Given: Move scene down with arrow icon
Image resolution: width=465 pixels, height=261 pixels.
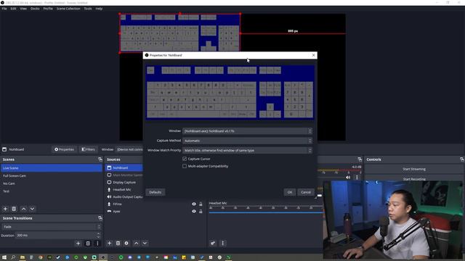Looking at the screenshot, I should coord(32,209).
